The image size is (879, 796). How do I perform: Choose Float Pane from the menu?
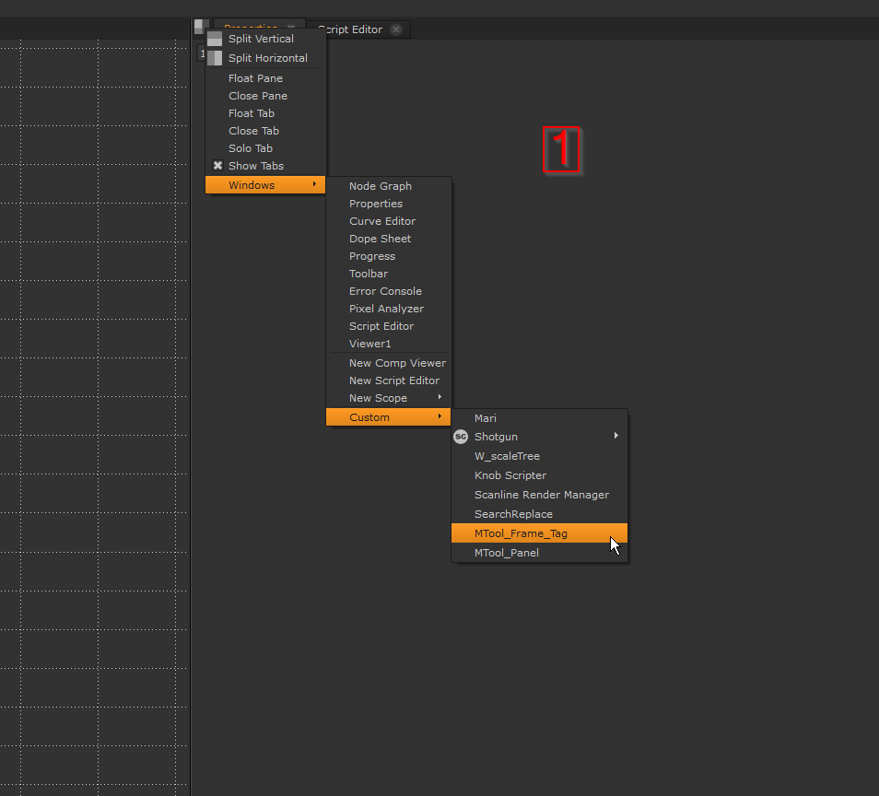(255, 78)
